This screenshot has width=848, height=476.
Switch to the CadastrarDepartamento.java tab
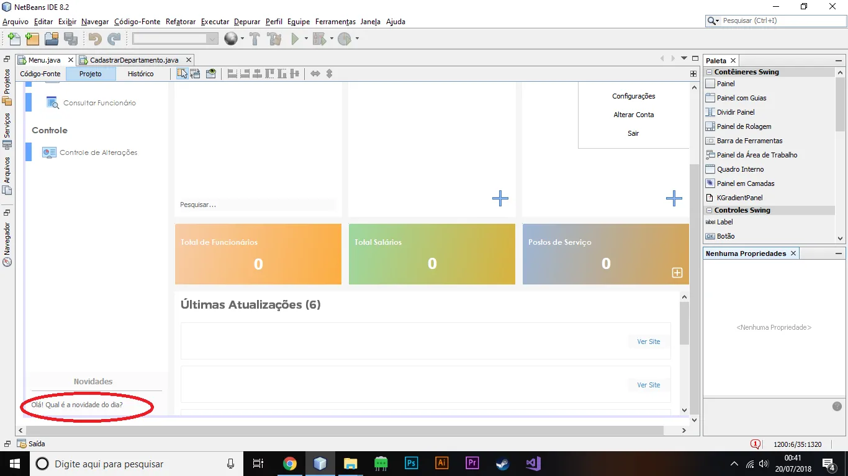pos(133,60)
